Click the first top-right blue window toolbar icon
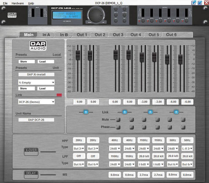The image size is (209, 183). [x=194, y=3]
